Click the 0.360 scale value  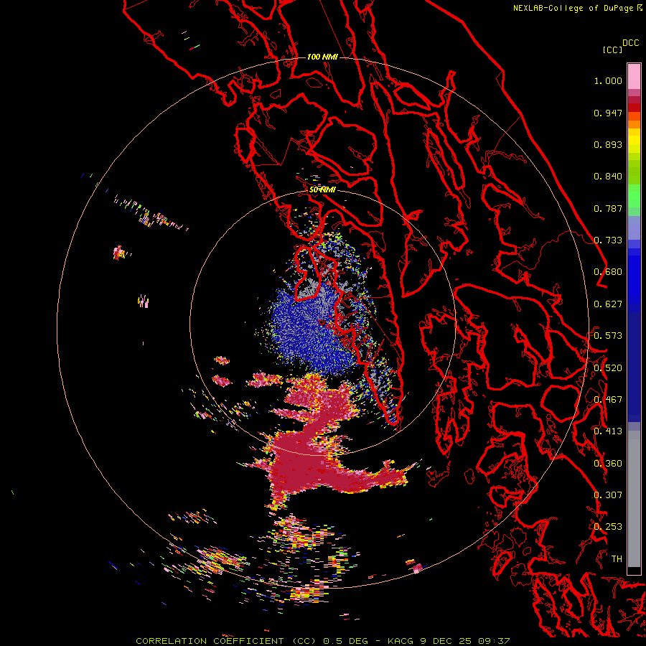(x=608, y=464)
